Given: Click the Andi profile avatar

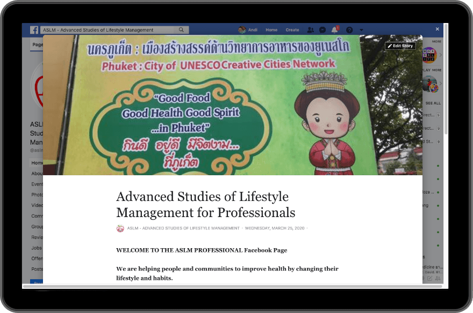Looking at the screenshot, I should point(242,29).
